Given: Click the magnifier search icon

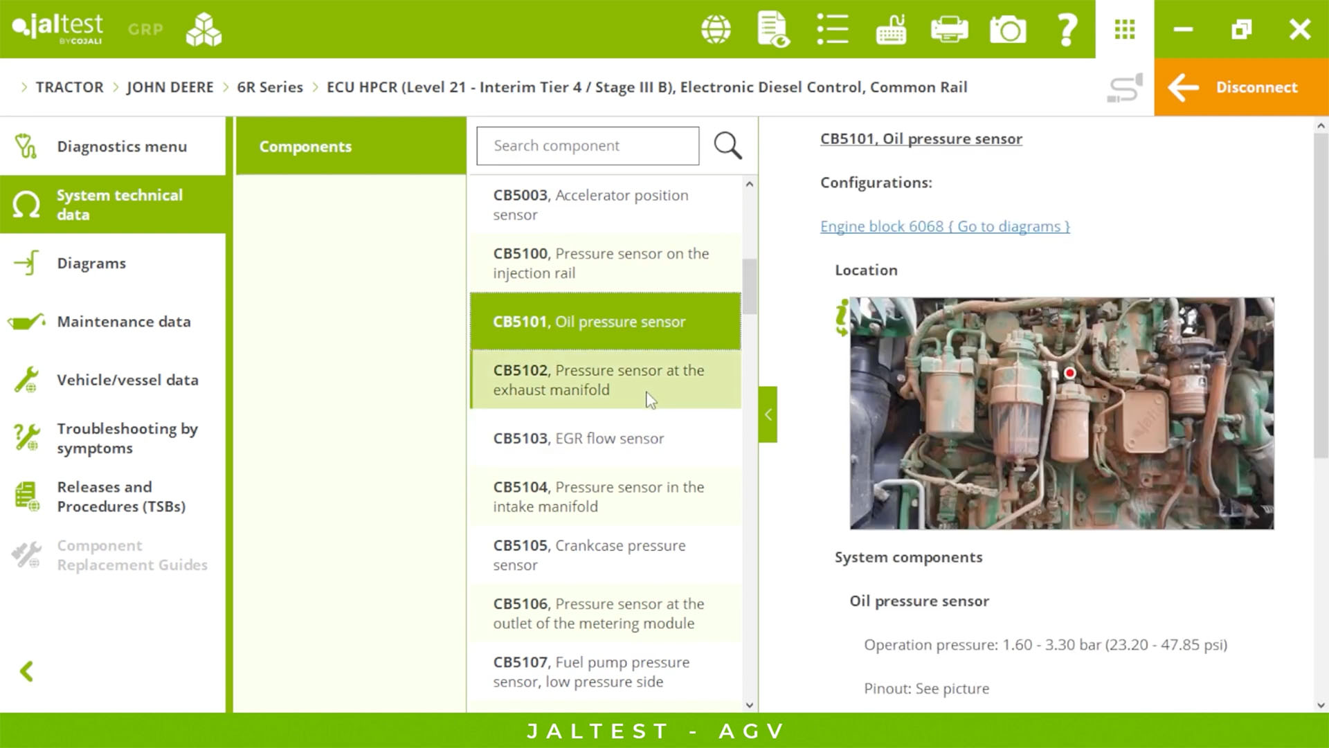Looking at the screenshot, I should (x=727, y=146).
